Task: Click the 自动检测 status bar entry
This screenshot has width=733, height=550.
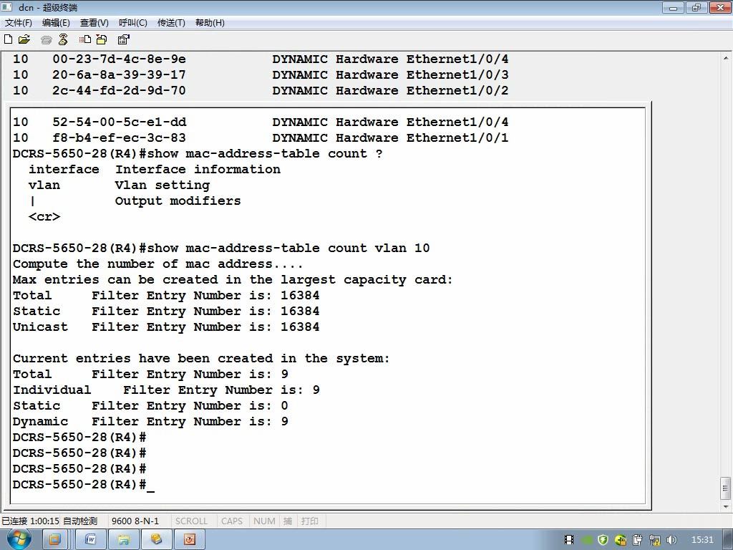Action: (x=80, y=521)
